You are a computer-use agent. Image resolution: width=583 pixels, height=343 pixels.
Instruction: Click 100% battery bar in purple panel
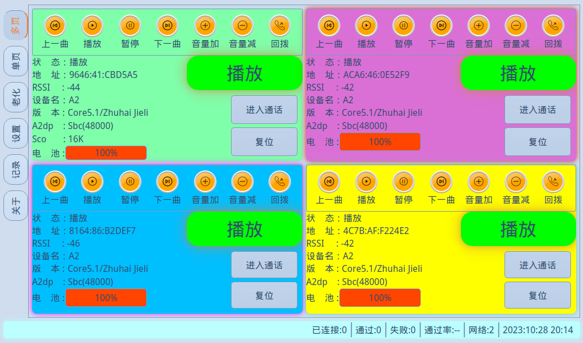pyautogui.click(x=380, y=142)
